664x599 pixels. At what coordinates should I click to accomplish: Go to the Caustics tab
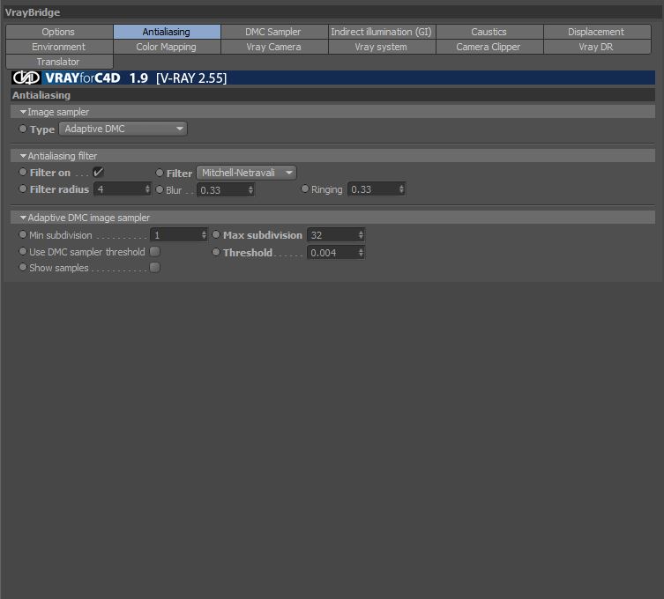(489, 32)
